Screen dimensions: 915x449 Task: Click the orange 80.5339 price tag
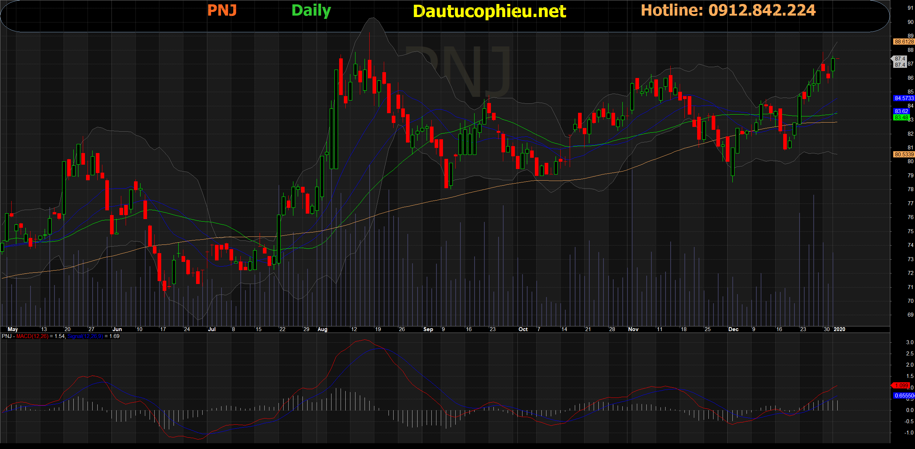click(x=903, y=155)
